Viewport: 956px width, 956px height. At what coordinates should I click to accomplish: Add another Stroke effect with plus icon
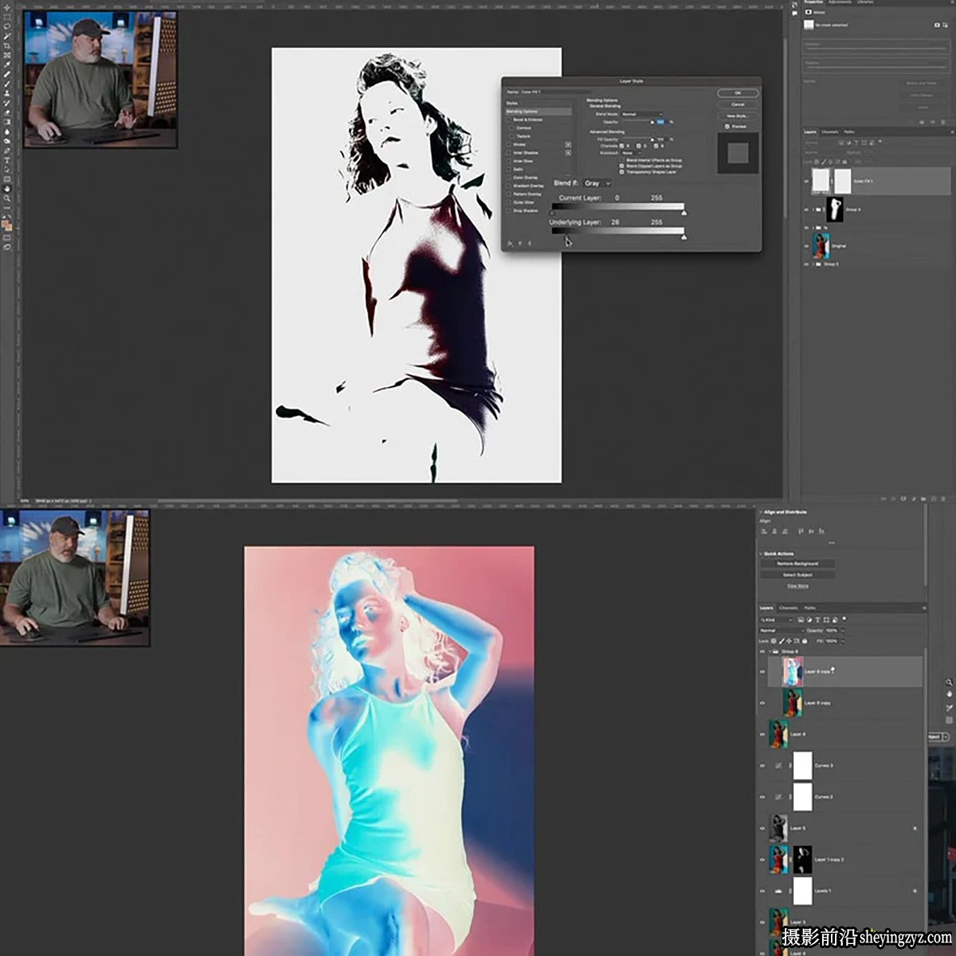click(568, 144)
